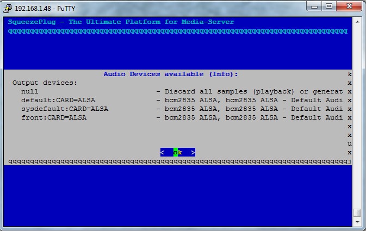Click 'front:CARD=ALSA' device line
366x231 pixels.
coord(54,117)
